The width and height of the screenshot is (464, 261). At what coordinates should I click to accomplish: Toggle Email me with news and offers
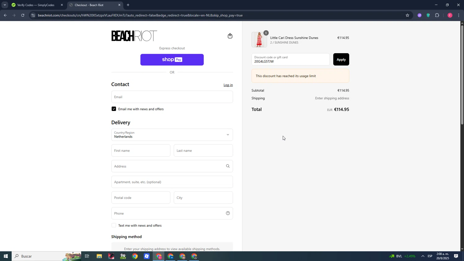pos(114,109)
